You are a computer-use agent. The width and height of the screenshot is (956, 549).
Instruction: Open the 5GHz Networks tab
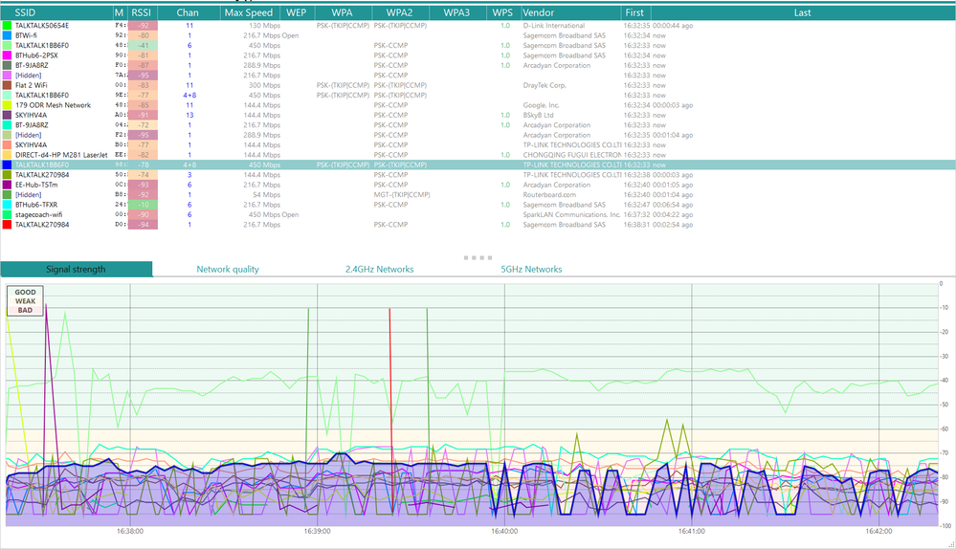pyautogui.click(x=532, y=270)
